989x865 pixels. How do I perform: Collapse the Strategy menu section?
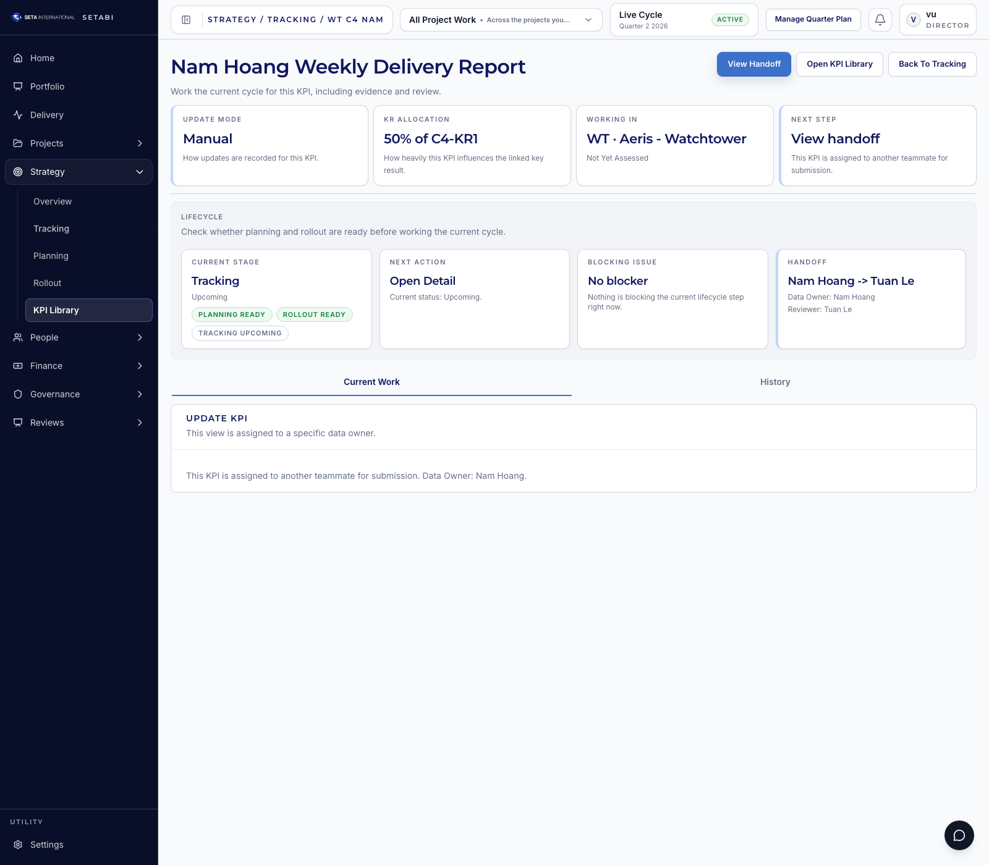(x=140, y=172)
